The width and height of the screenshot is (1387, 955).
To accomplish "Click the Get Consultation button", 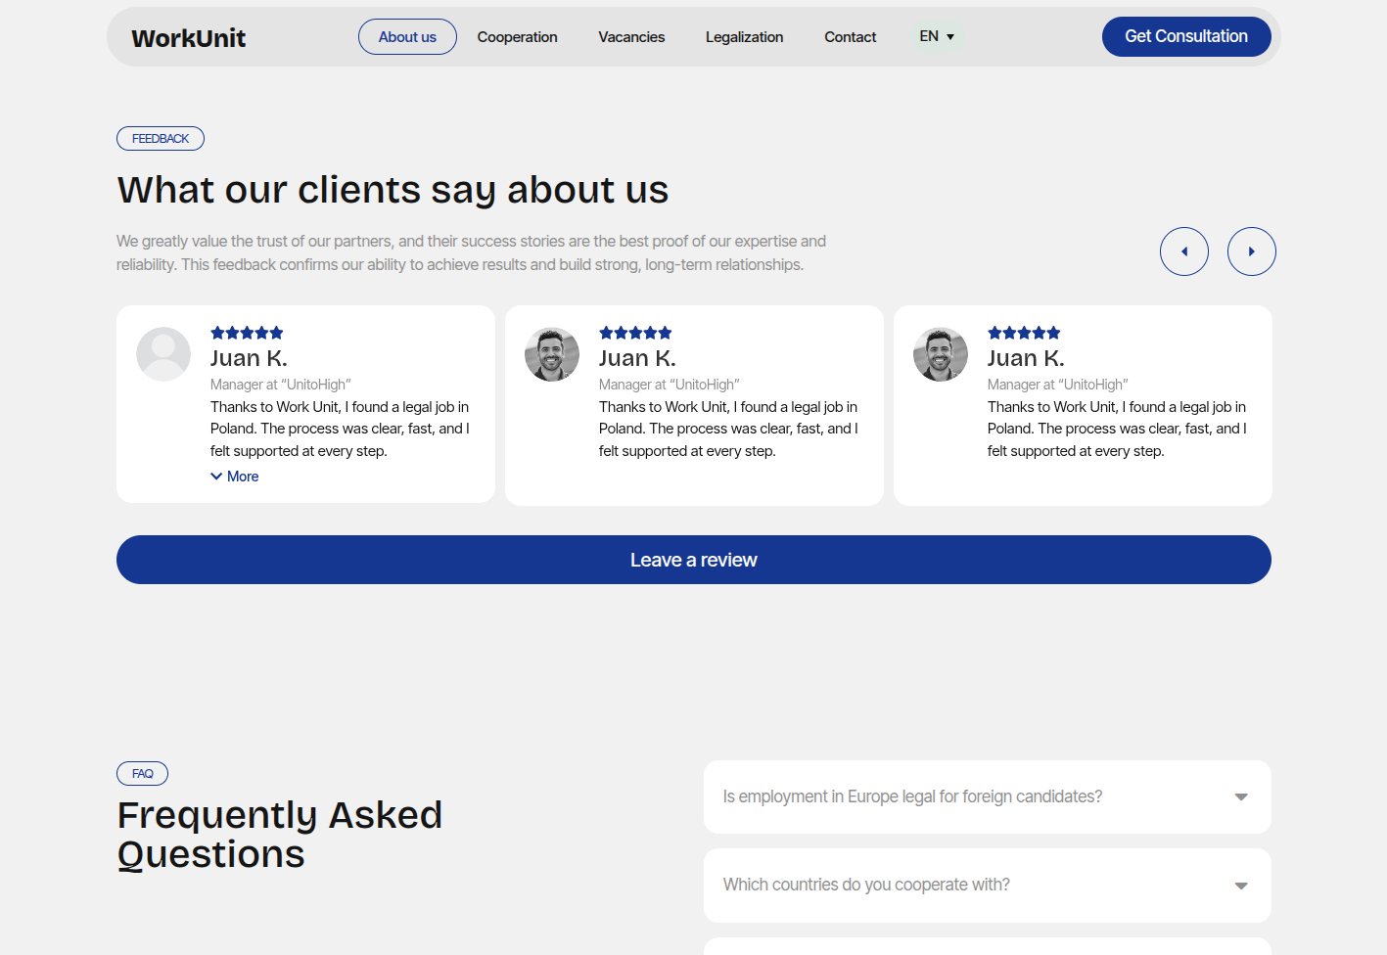I will pos(1185,37).
